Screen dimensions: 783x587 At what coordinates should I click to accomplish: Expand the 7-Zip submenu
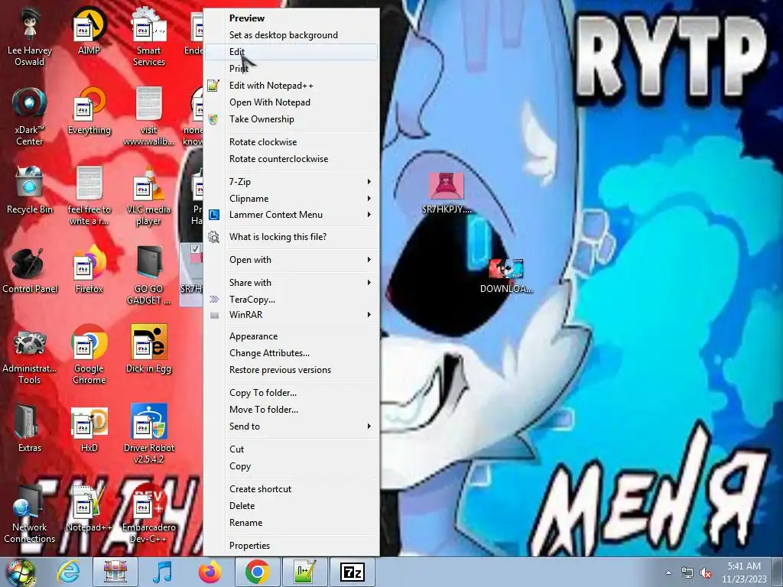tap(291, 182)
